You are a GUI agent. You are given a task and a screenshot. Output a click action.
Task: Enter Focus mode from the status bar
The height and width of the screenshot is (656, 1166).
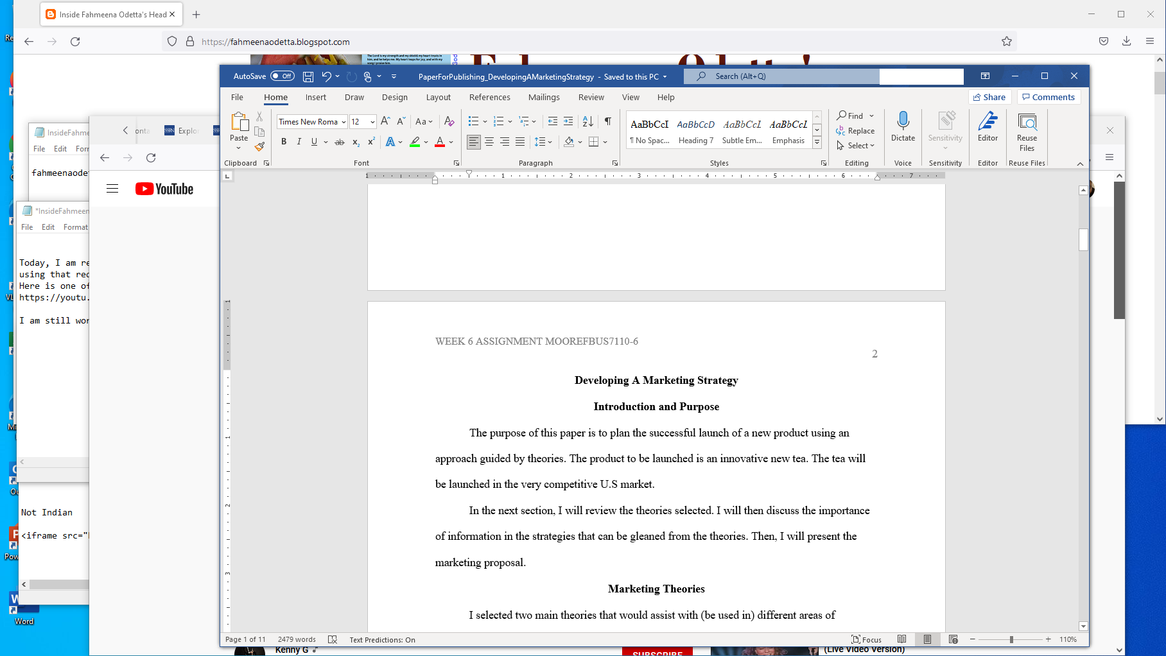[x=866, y=639]
